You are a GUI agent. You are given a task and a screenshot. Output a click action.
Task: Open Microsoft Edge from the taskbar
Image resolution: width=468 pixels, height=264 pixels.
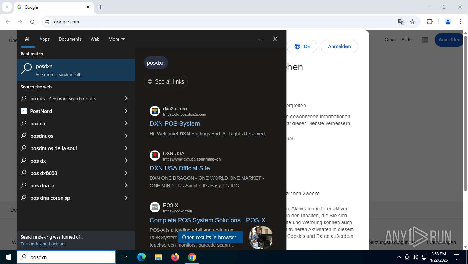point(141,257)
